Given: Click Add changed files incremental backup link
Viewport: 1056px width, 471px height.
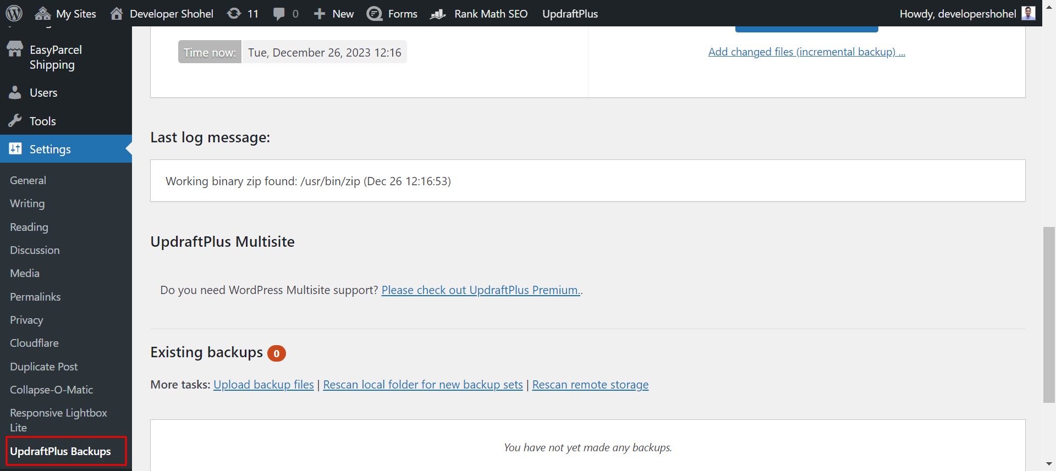Looking at the screenshot, I should coord(806,52).
